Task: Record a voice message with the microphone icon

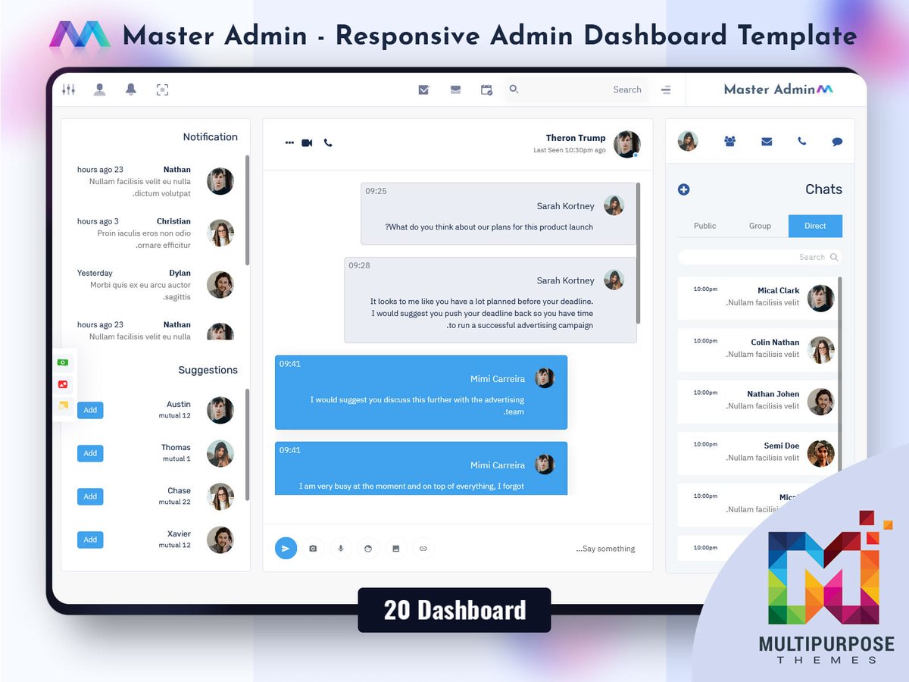Action: (340, 548)
